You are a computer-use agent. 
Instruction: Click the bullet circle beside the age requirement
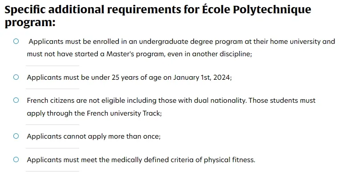[16, 77]
